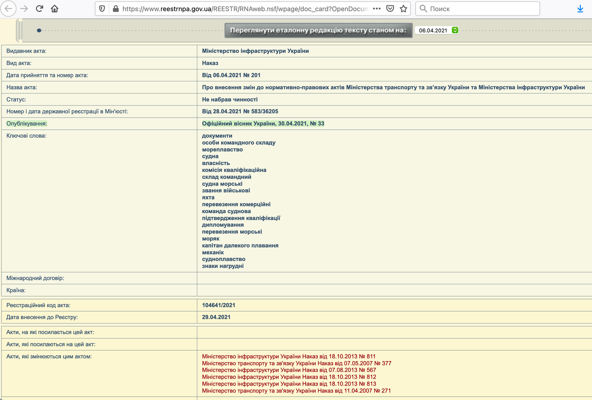Viewport: 592px width, 400px height.
Task: Click the padlock site security icon
Action: point(115,9)
